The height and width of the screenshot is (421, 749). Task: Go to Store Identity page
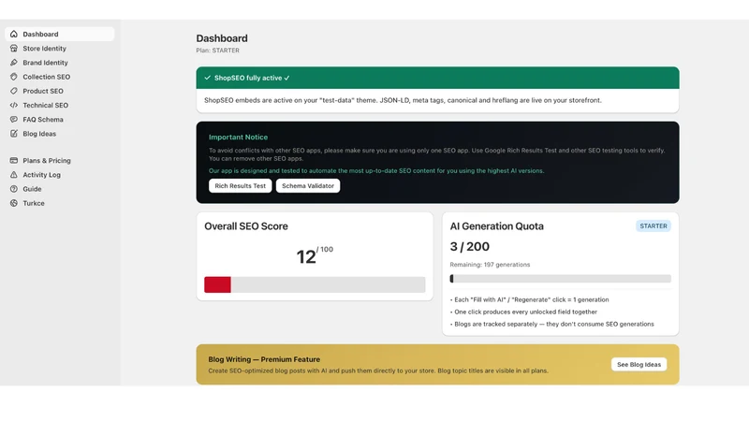[x=60, y=49]
